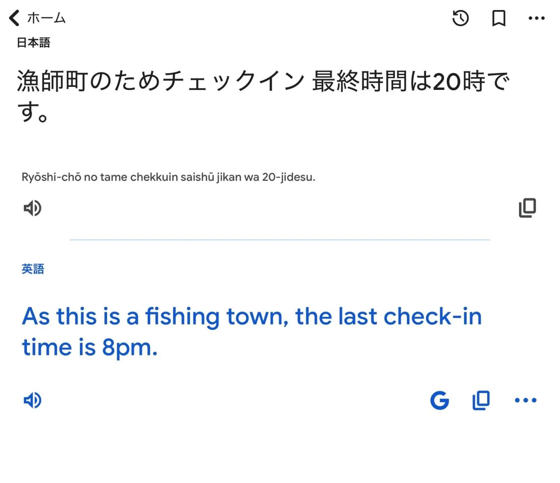Select the romanized text Ryōshi-chō line
Image resolution: width=560 pixels, height=483 pixels.
168,177
